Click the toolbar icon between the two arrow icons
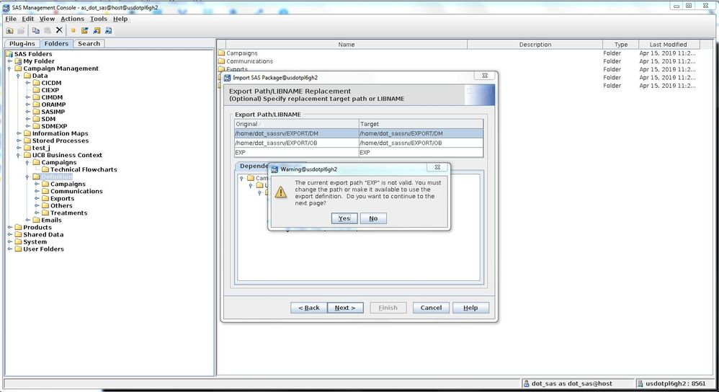 click(97, 31)
